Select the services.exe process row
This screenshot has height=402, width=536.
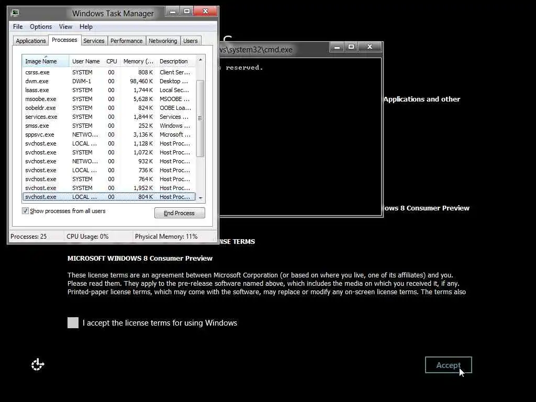pos(109,117)
